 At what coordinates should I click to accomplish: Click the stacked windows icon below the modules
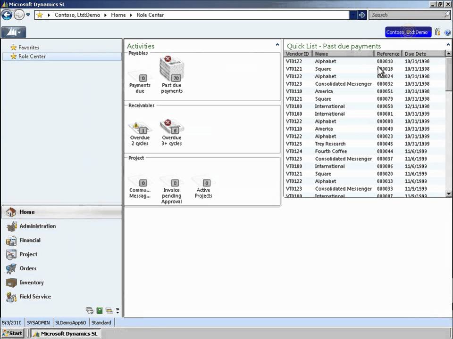click(x=90, y=310)
